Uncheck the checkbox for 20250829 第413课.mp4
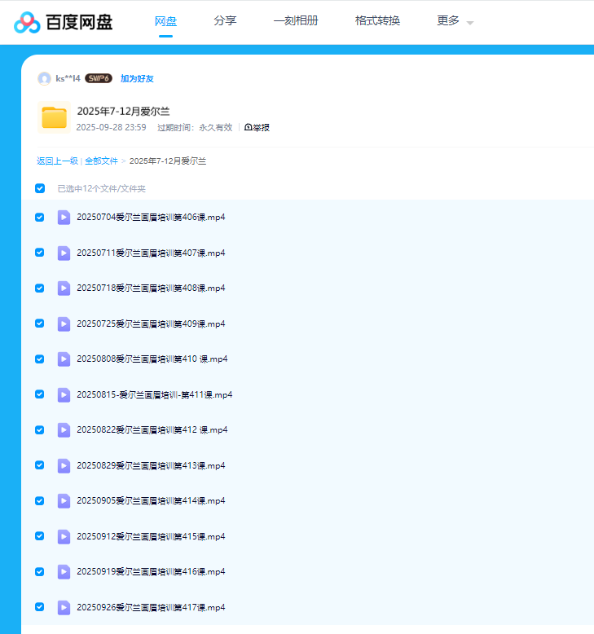This screenshot has width=594, height=634. pyautogui.click(x=40, y=465)
